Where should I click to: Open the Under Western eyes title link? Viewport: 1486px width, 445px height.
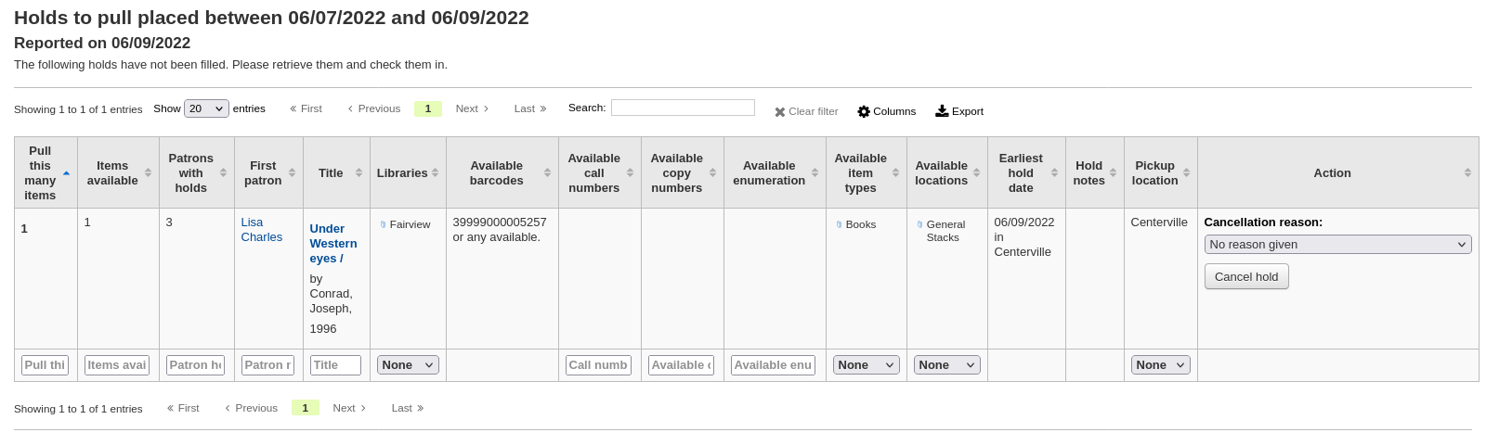pos(332,243)
